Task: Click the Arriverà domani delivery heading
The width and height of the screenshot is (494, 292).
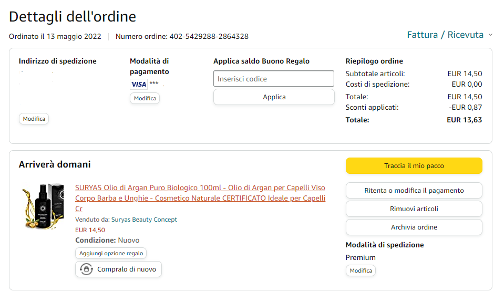Action: (x=55, y=164)
